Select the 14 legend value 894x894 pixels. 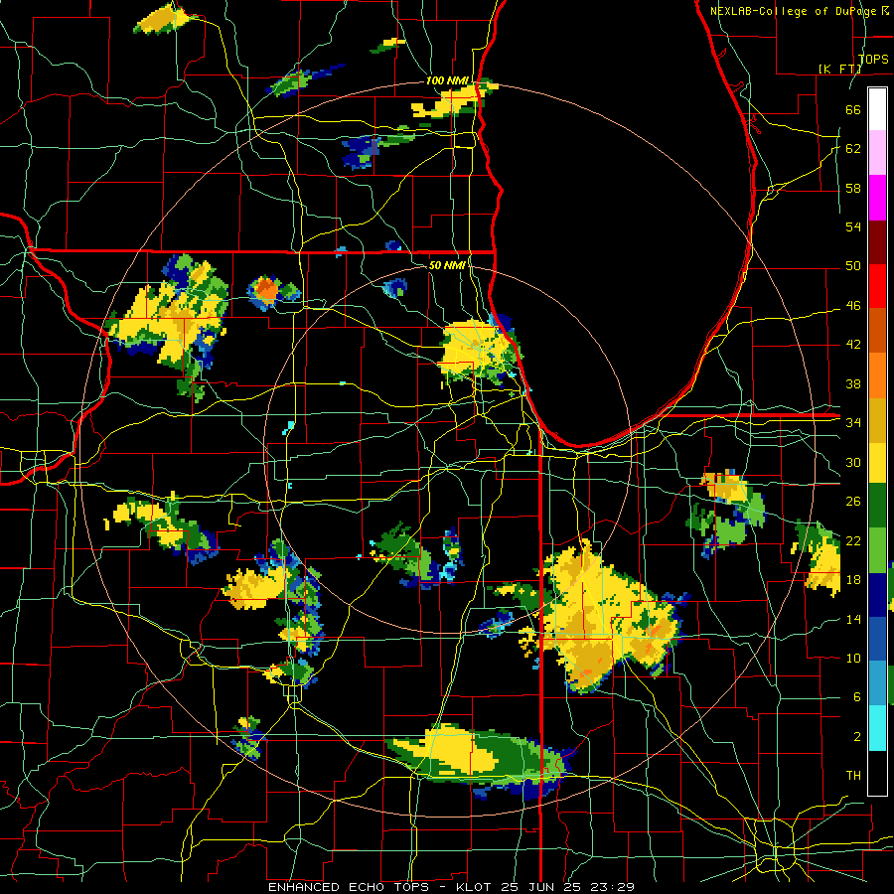(x=853, y=619)
